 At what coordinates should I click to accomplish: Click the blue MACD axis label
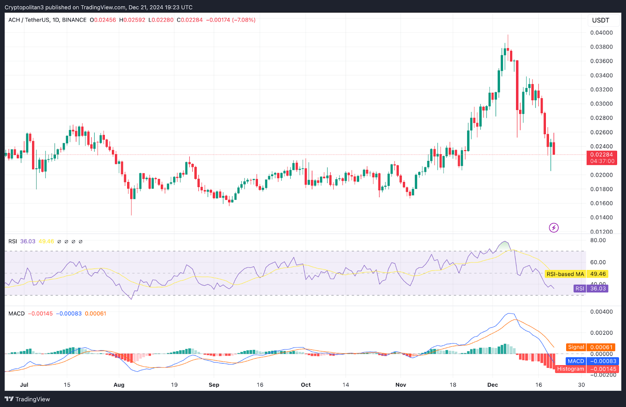576,361
